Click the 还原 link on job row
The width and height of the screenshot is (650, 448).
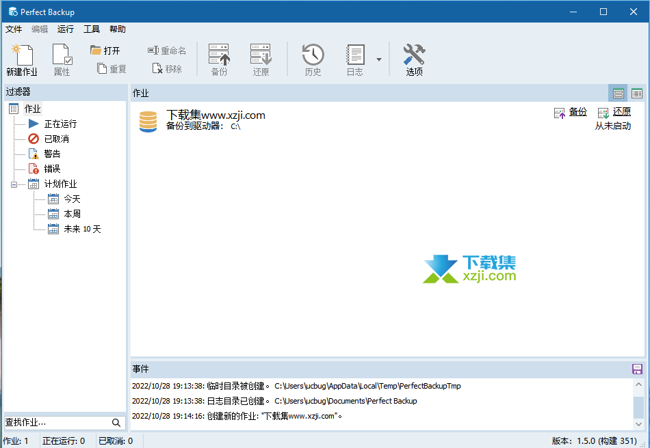[x=622, y=112]
